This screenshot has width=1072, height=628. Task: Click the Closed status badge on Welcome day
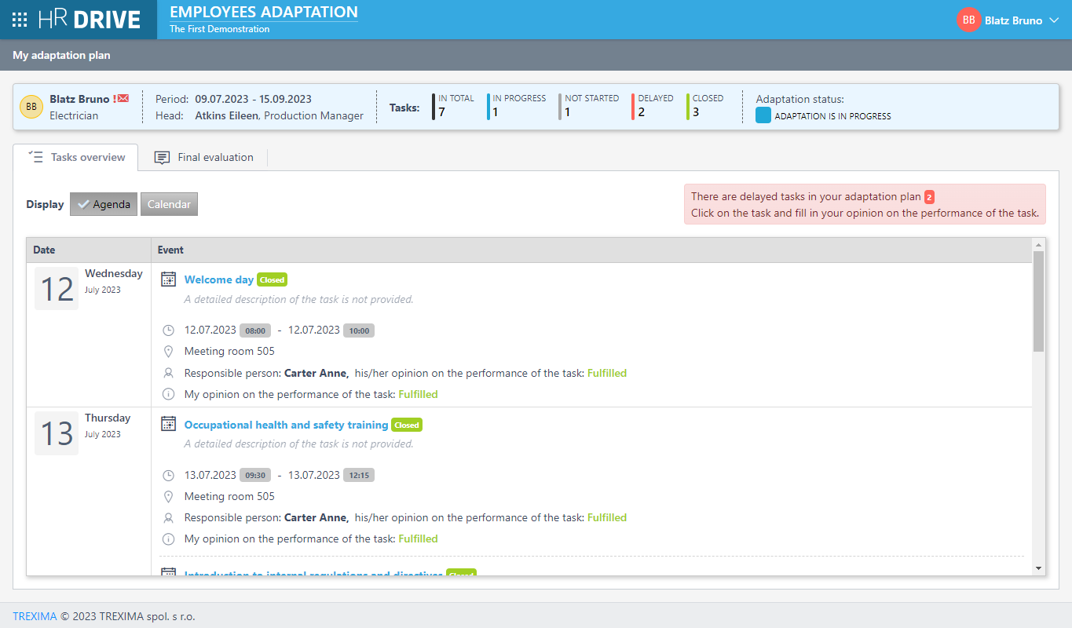click(x=272, y=279)
